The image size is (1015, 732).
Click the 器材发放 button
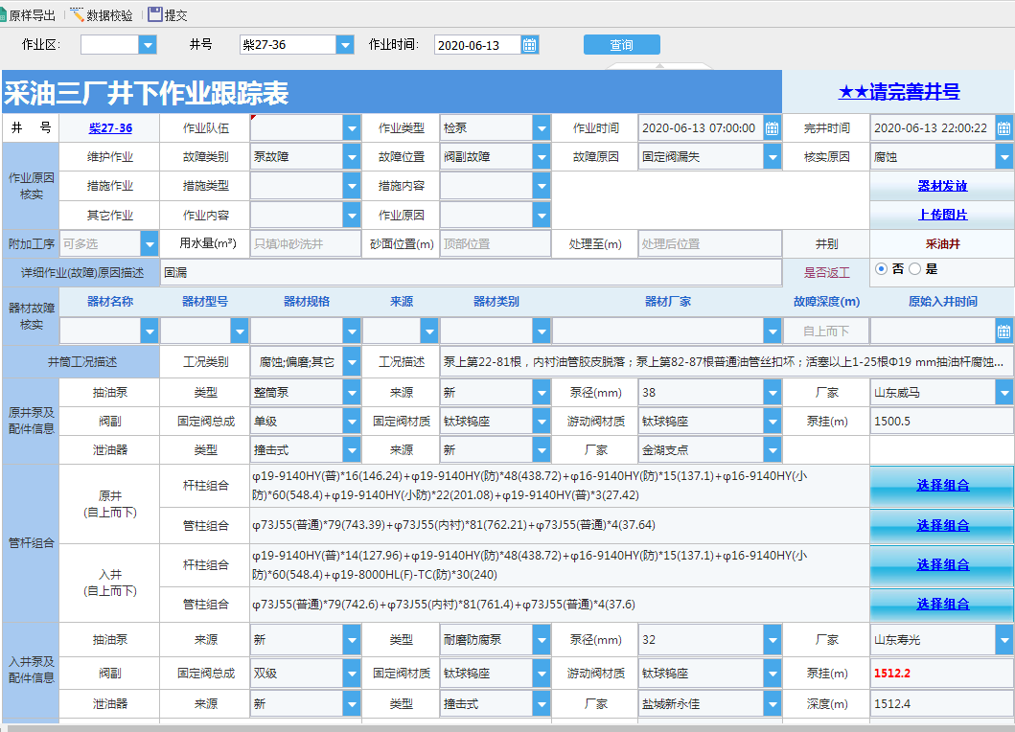click(x=941, y=186)
